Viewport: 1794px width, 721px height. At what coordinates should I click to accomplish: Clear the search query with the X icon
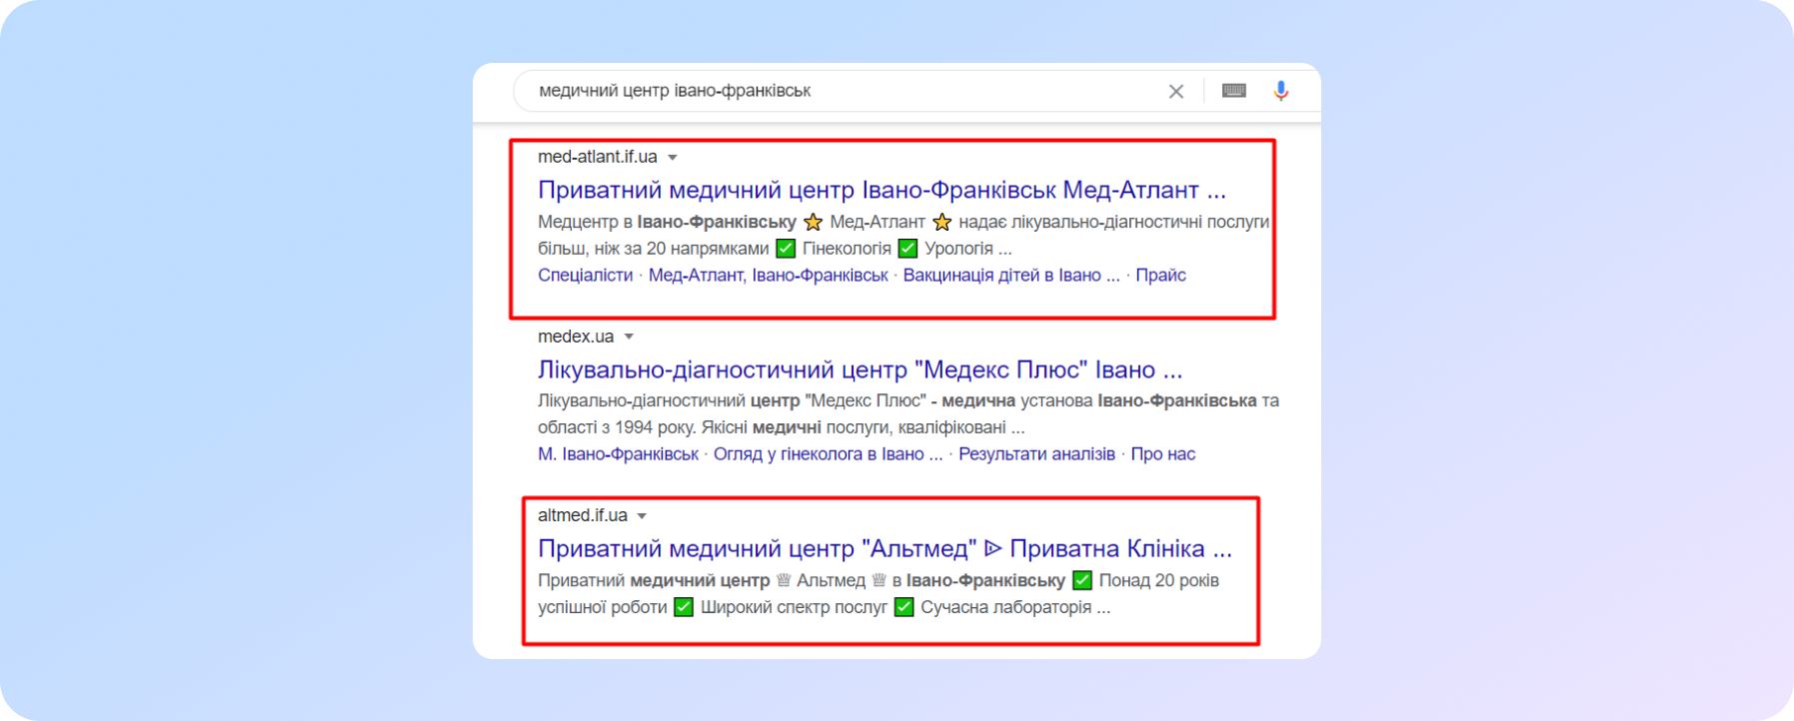pyautogui.click(x=1176, y=91)
